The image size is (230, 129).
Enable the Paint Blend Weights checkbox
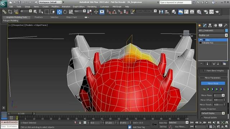pyautogui.click(x=205, y=71)
